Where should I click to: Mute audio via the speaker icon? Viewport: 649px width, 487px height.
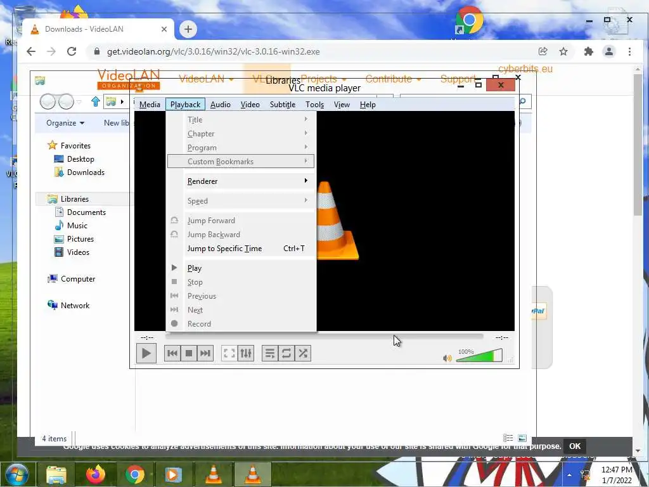[447, 358]
